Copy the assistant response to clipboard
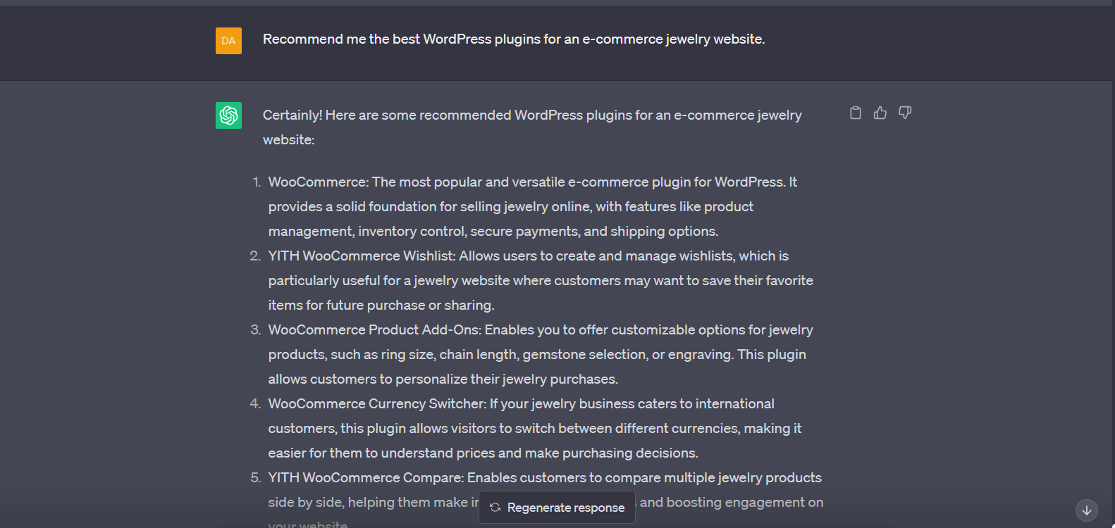The image size is (1115, 528). pyautogui.click(x=856, y=113)
